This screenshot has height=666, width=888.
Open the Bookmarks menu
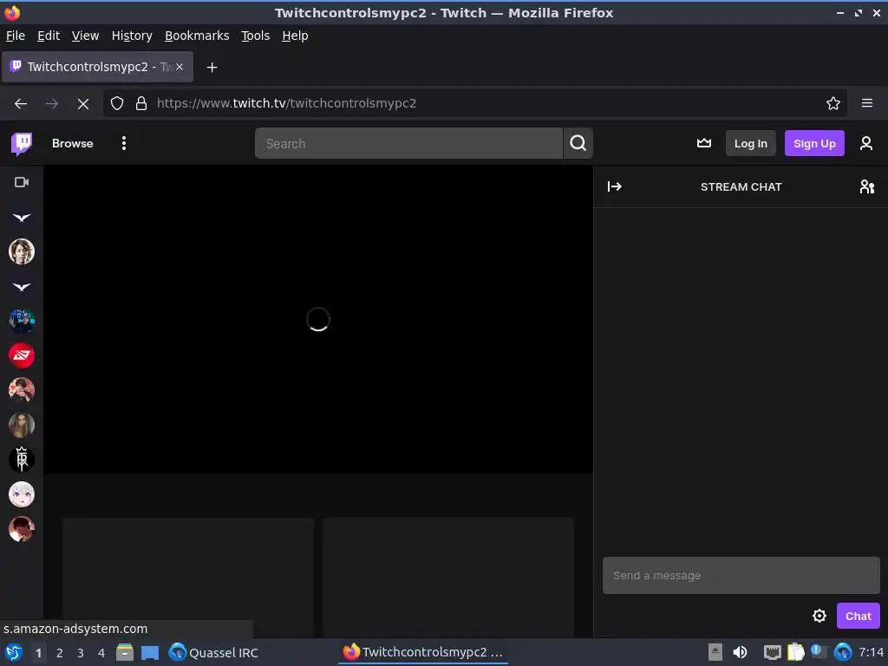tap(197, 36)
